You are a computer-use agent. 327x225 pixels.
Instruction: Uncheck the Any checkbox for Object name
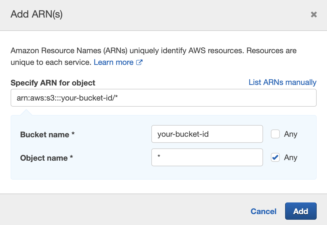click(x=275, y=158)
